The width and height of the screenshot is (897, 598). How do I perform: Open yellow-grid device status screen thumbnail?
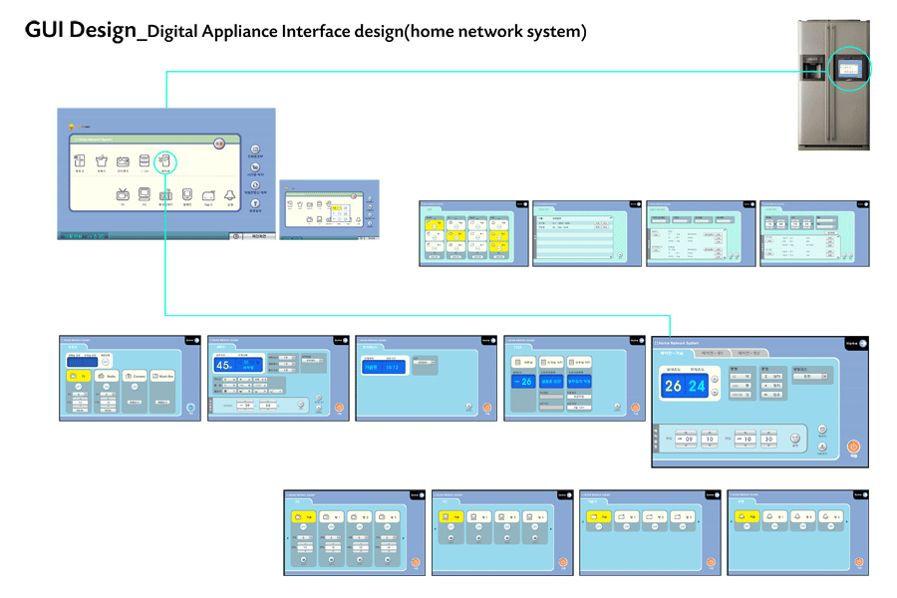pyautogui.click(x=473, y=233)
